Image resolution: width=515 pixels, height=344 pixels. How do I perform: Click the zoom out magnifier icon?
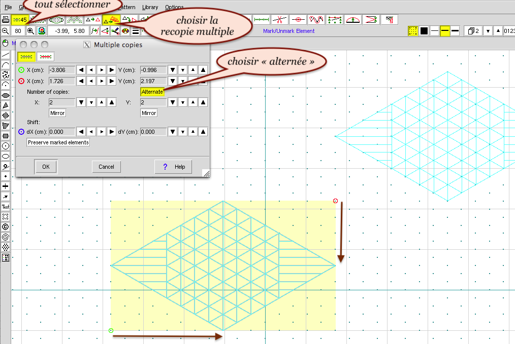(5, 31)
